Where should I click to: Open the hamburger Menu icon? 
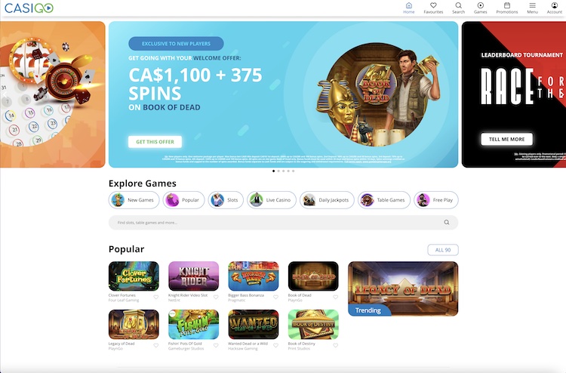coord(533,5)
